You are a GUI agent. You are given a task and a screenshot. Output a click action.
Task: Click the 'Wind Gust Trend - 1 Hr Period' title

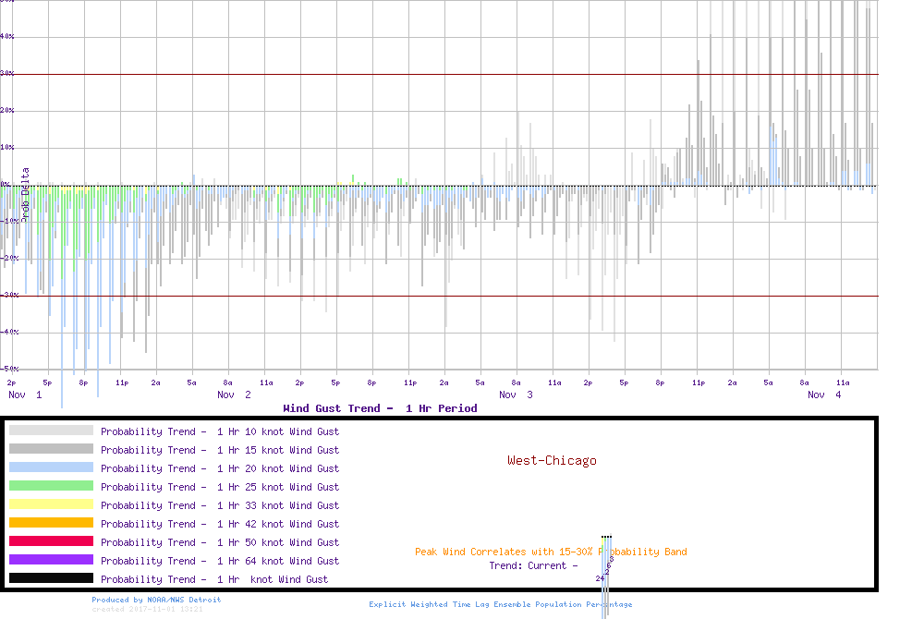380,408
